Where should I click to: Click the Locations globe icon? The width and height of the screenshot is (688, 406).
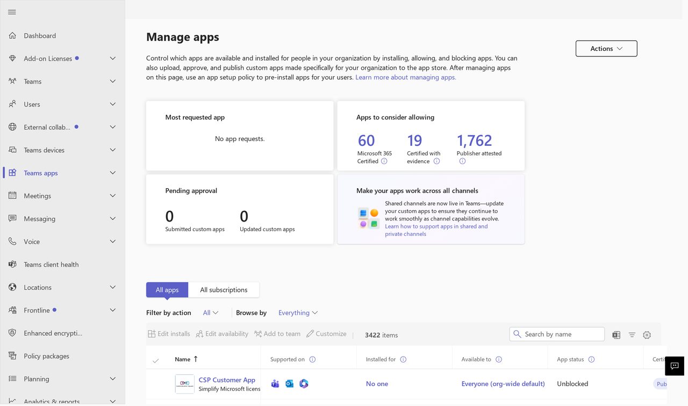pyautogui.click(x=12, y=287)
